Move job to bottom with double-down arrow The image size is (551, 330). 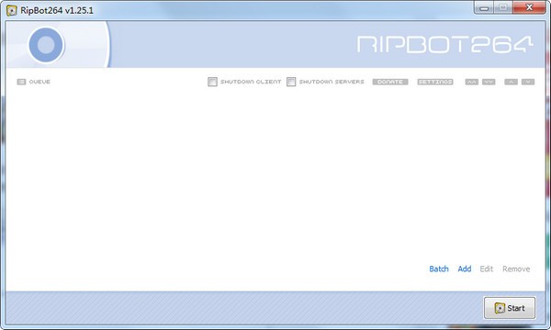tap(489, 82)
